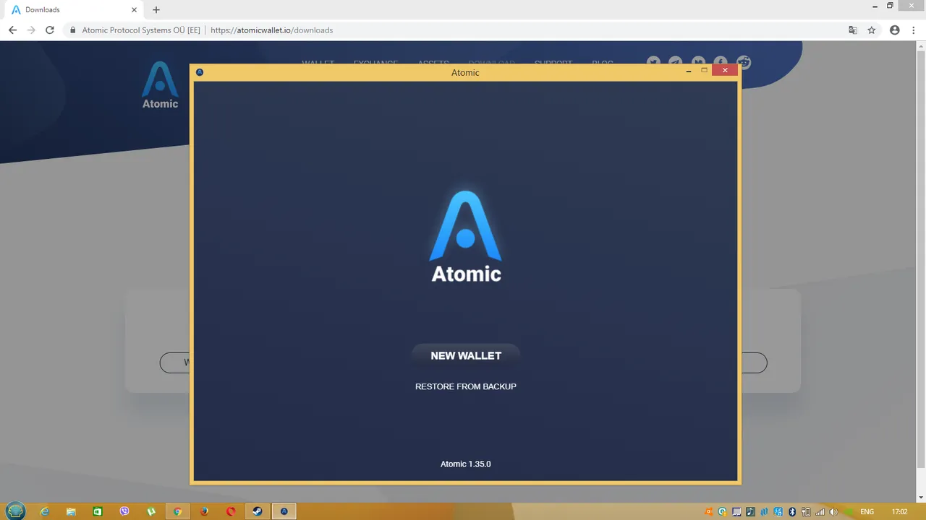Viewport: 926px width, 520px height.
Task: Open the Telegram icon on Atomic website
Action: [x=676, y=63]
